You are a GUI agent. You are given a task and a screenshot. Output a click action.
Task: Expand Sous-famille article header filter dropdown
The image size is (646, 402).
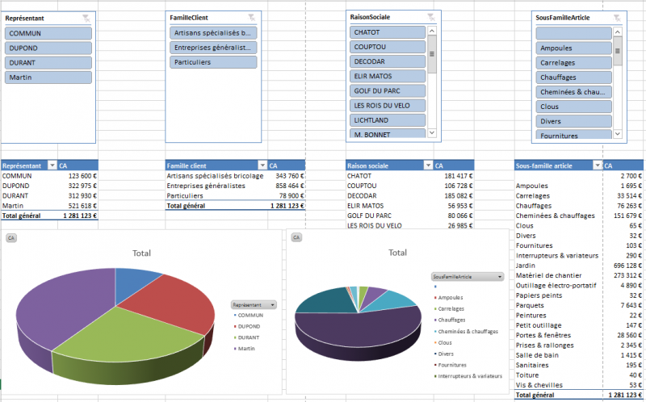pyautogui.click(x=598, y=165)
